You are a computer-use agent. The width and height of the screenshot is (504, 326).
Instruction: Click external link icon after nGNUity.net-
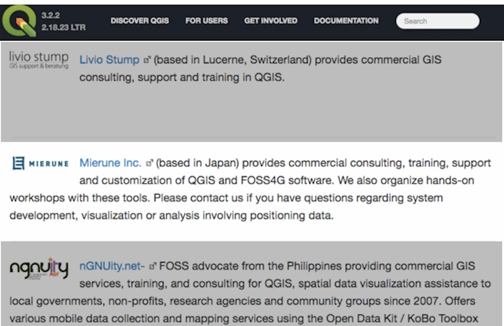tap(153, 266)
